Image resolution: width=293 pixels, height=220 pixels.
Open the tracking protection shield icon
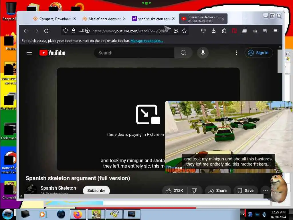(x=66, y=31)
